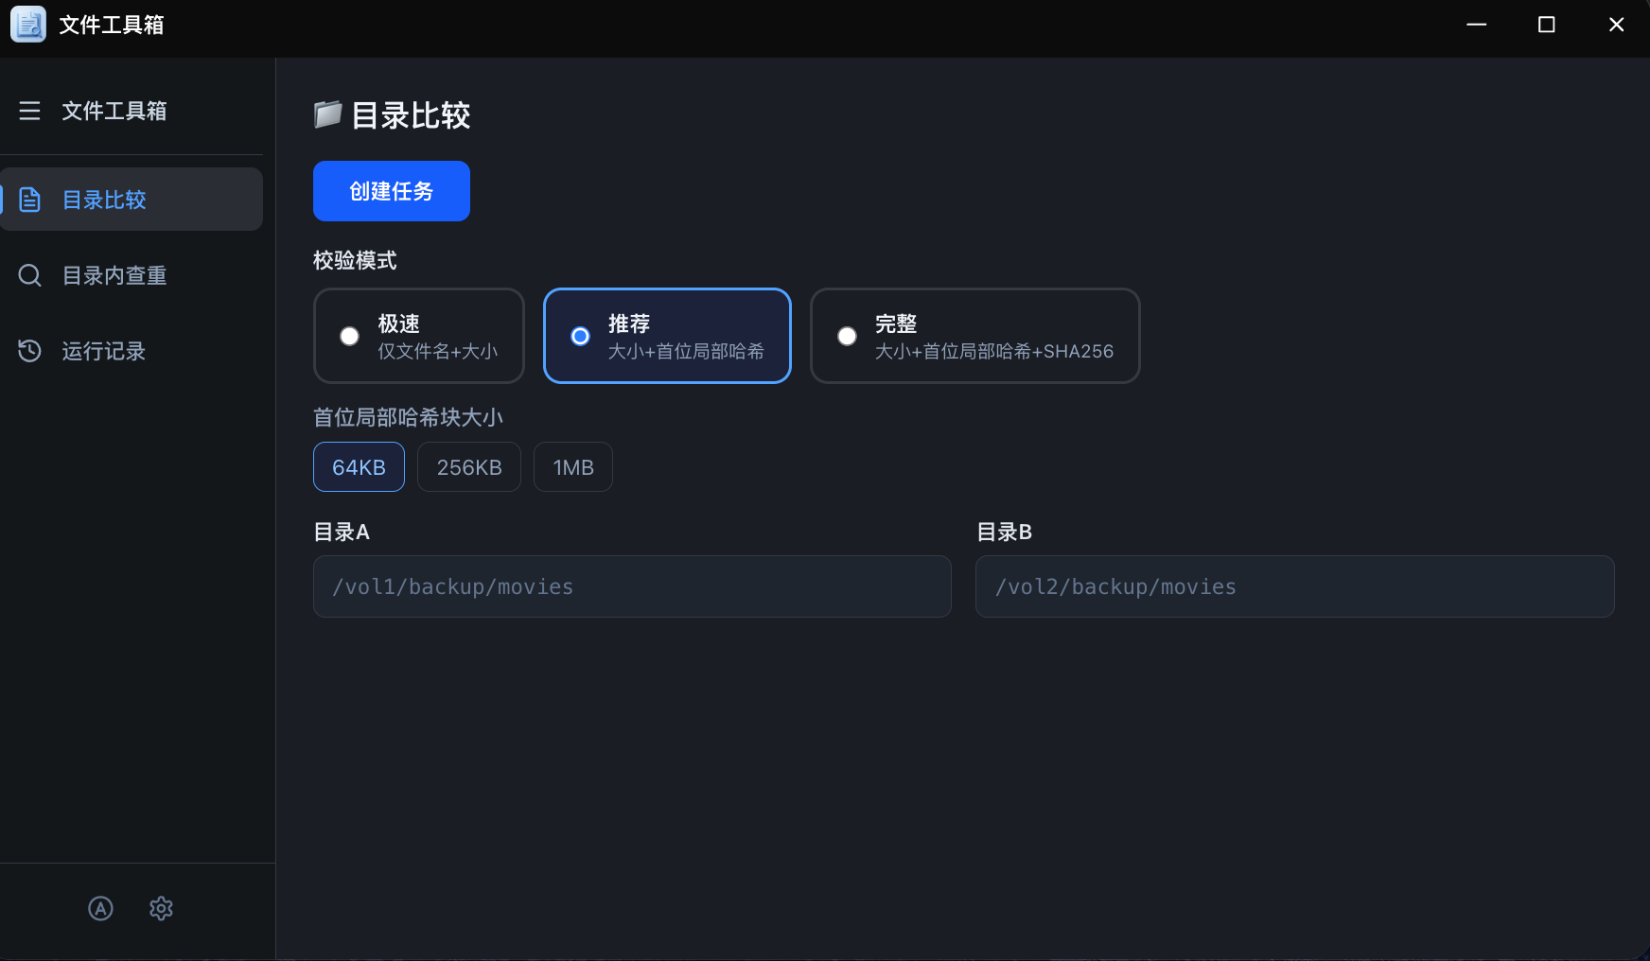Choose the 256KB hash block size
The height and width of the screenshot is (961, 1650).
[x=469, y=467]
